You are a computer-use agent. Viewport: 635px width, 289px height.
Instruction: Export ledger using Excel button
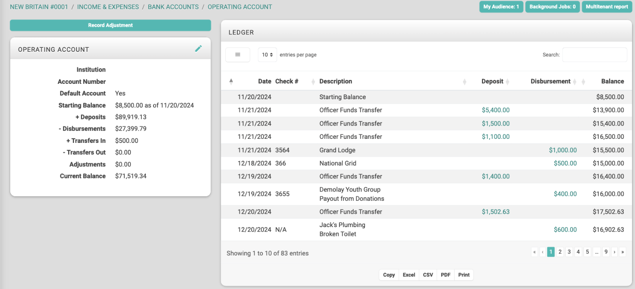pos(409,275)
